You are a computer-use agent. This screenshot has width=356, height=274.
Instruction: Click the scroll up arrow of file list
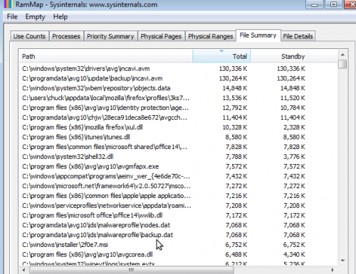pyautogui.click(x=342, y=55)
